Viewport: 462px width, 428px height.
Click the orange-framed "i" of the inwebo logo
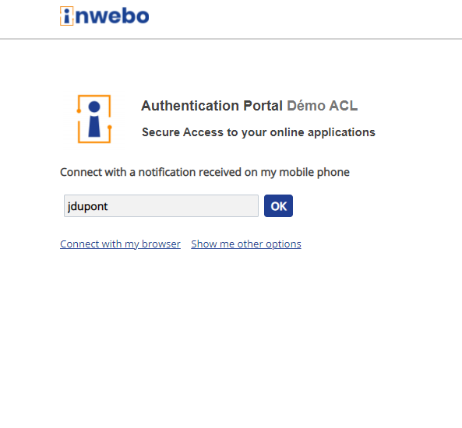point(67,16)
